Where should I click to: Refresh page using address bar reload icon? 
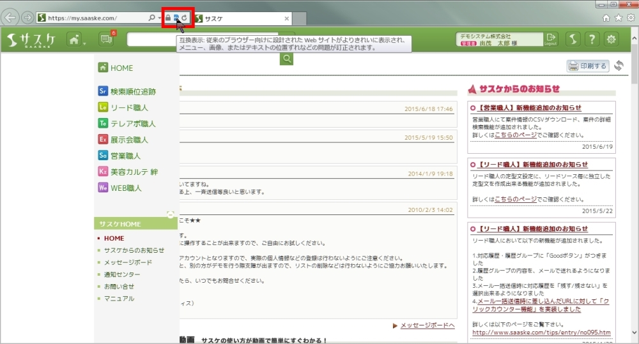(x=185, y=18)
